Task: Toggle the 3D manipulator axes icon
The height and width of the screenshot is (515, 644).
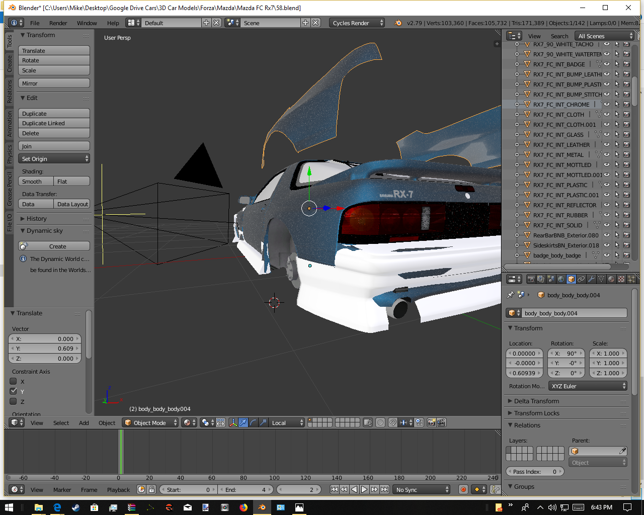Action: (233, 422)
